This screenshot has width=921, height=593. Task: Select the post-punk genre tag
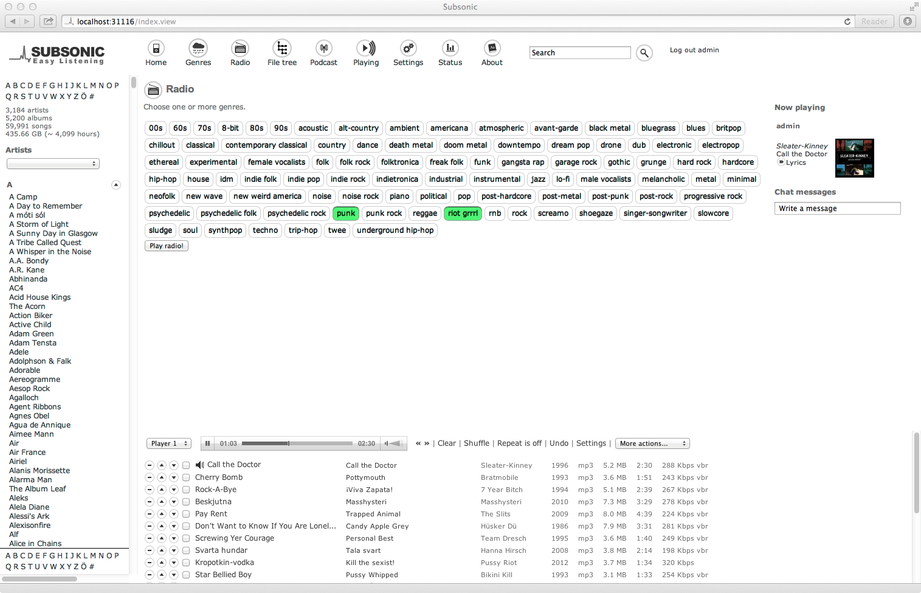coord(610,196)
